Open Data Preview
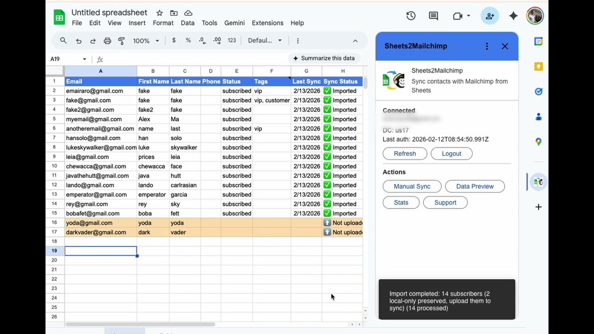The width and height of the screenshot is (594, 334). point(475,186)
